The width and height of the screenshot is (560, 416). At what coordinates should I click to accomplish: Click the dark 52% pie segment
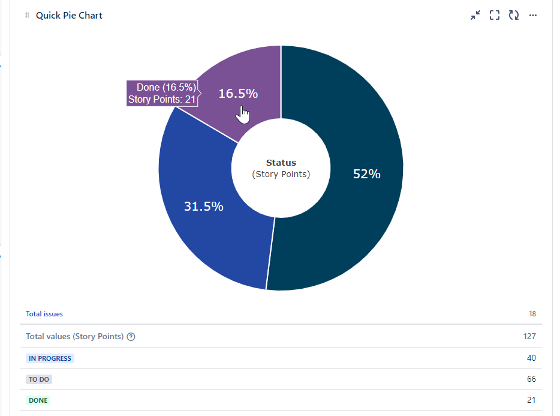coord(366,175)
